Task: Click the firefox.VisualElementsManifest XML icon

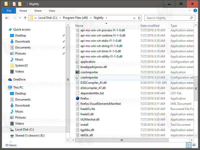Action: pos(77,103)
